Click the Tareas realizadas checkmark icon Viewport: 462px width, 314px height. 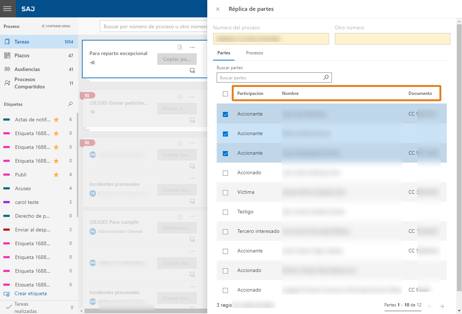point(9,307)
